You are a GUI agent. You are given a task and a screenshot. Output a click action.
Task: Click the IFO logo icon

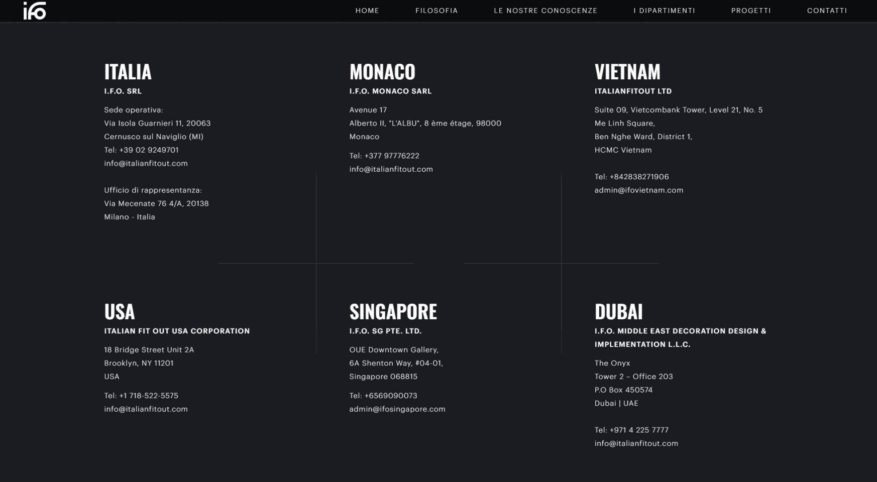35,11
